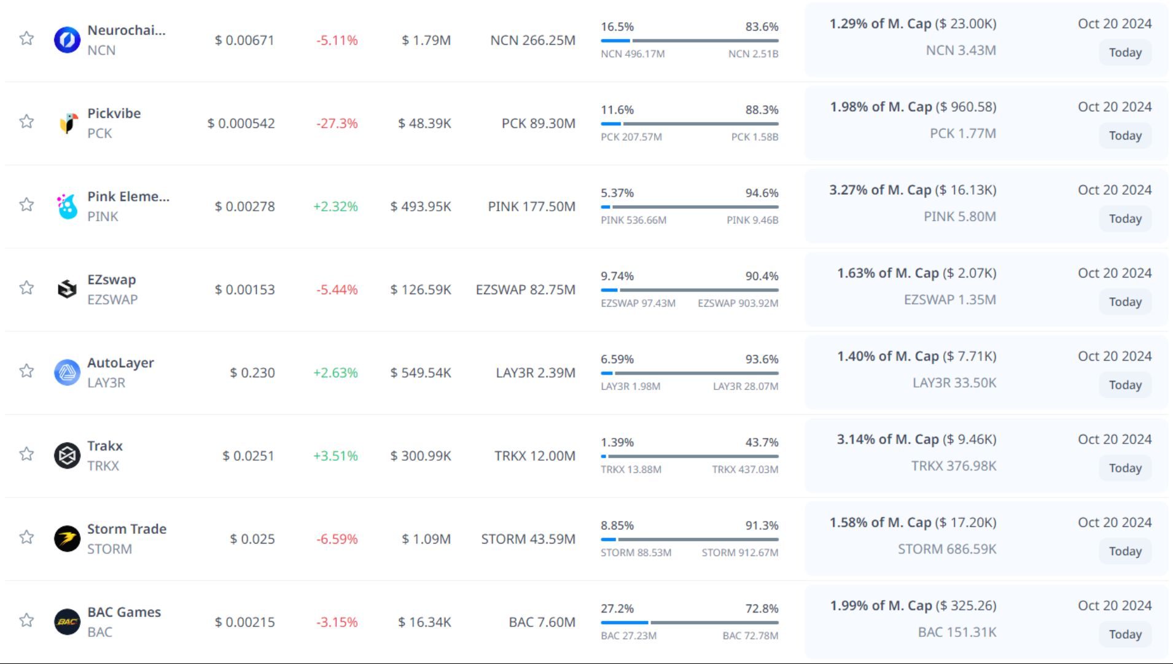This screenshot has height=664, width=1173.
Task: Toggle the favorite star for Pickvibe
Action: click(26, 122)
